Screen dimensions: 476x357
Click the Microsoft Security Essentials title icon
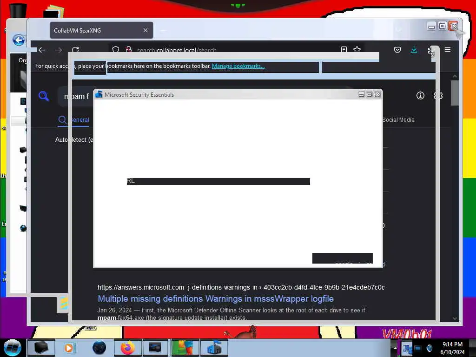[99, 95]
